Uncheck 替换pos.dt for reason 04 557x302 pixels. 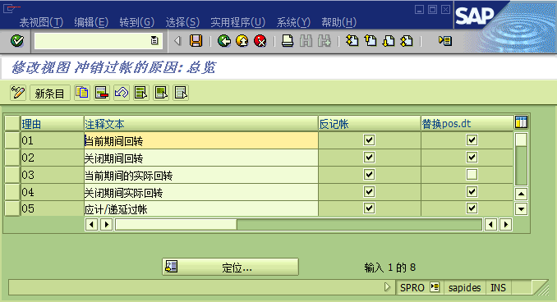click(472, 192)
